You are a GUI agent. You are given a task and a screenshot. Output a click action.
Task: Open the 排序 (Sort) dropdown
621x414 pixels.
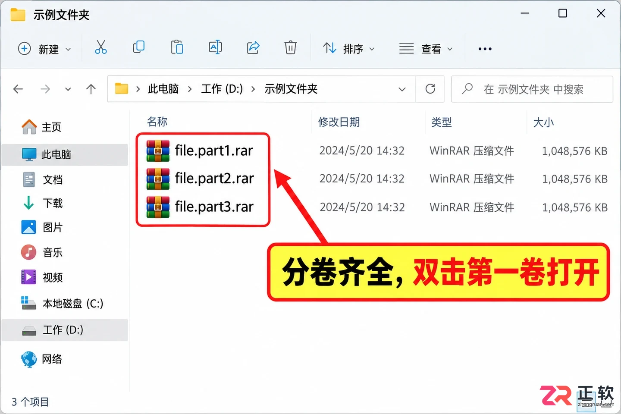[x=349, y=49]
